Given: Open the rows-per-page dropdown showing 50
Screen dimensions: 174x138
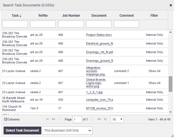Looking at the screenshot, I should pyautogui.click(x=117, y=119).
